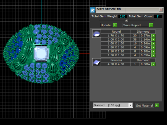
Task: Click green arrow for 1.50 X 1.50 row
Action: pos(153,55)
